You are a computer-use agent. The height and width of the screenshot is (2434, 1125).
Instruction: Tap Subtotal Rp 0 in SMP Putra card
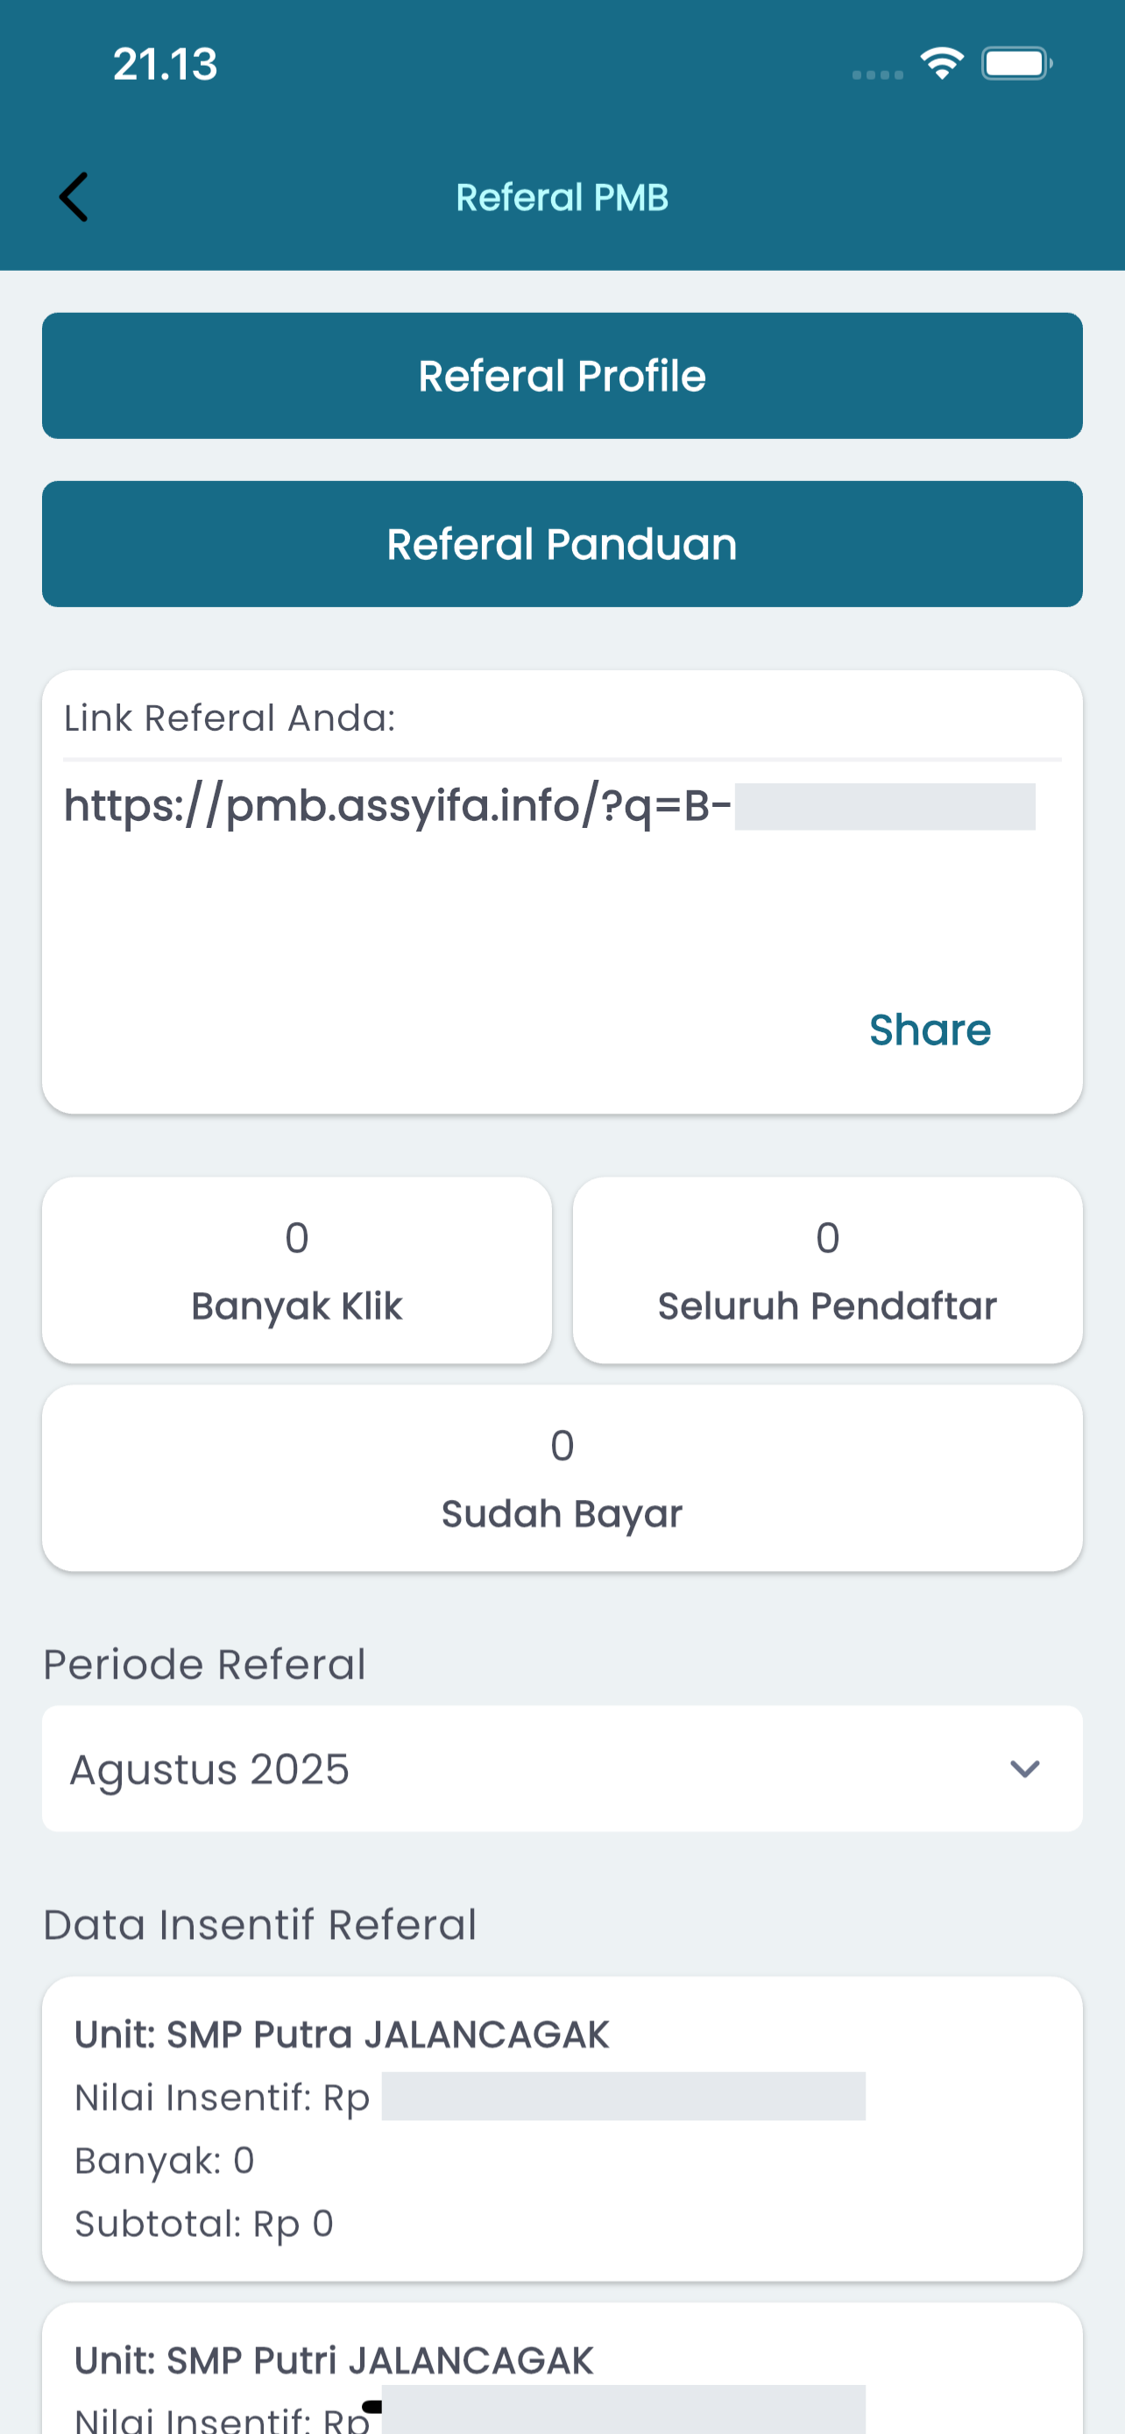pos(204,2224)
